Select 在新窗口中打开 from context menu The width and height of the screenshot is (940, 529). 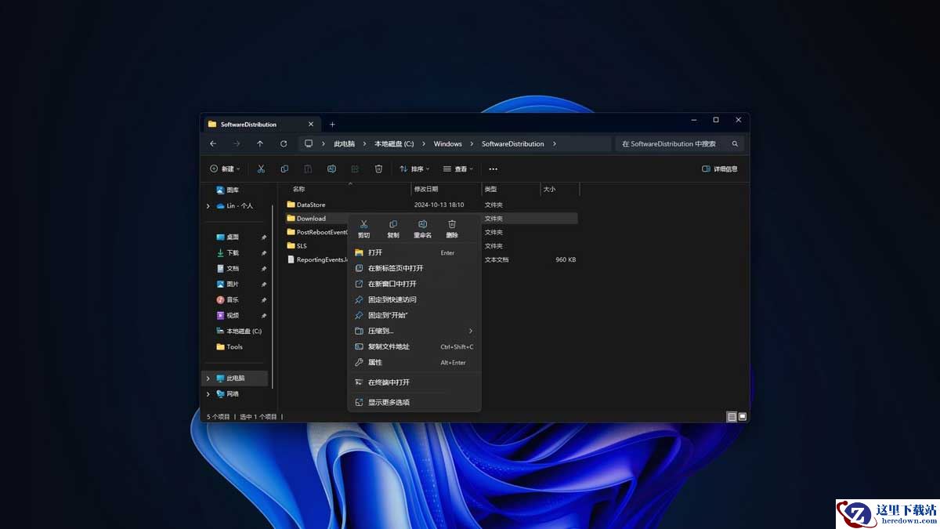pos(414,284)
